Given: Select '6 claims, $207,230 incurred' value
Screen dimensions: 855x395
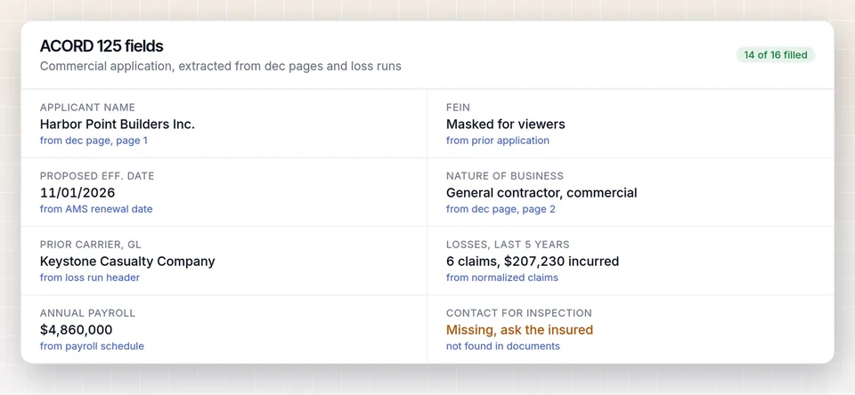Looking at the screenshot, I should pos(533,262).
